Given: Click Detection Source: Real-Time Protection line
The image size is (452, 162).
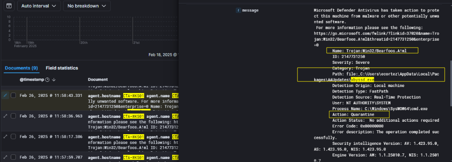Looking at the screenshot, I should tap(376, 97).
